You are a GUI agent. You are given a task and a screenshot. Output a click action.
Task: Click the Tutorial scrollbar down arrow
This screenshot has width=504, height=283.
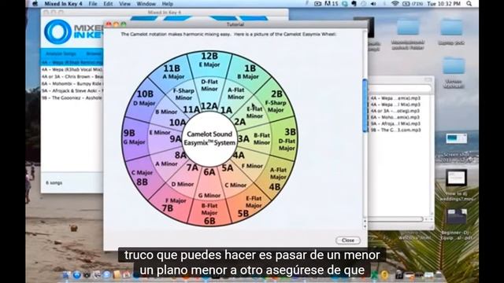point(365,226)
